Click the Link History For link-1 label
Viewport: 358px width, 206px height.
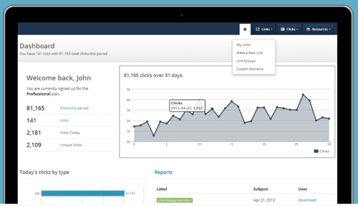175,200
